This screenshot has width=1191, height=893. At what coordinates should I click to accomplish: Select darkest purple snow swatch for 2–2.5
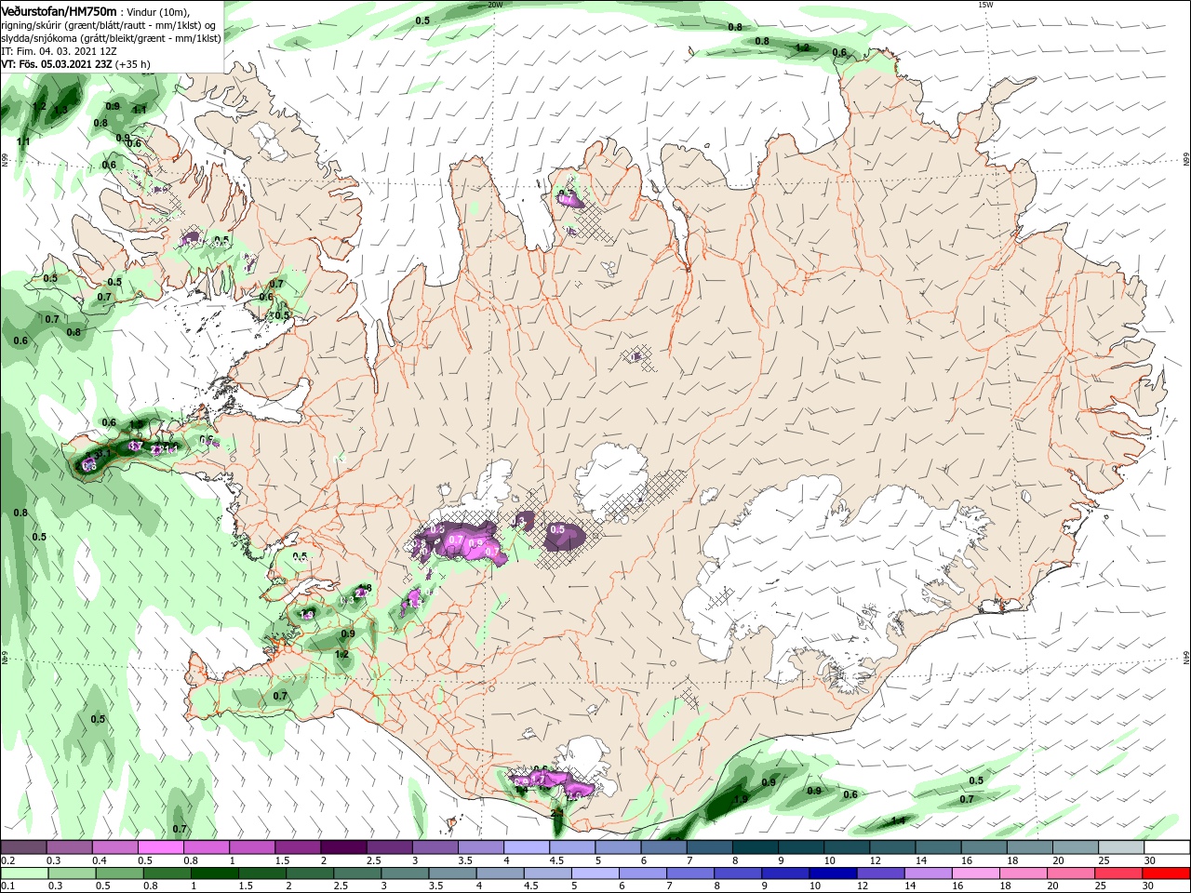point(343,847)
